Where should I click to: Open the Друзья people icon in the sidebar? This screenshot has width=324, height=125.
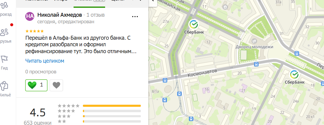pos(5,32)
